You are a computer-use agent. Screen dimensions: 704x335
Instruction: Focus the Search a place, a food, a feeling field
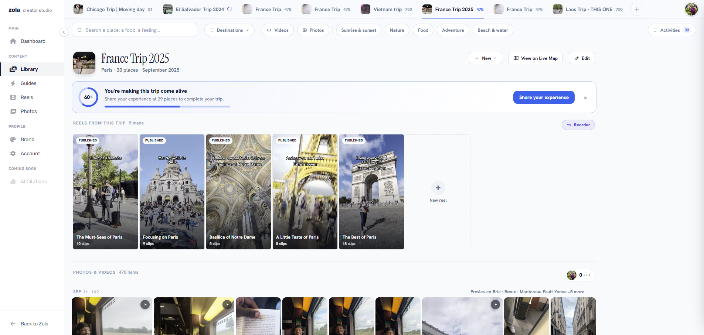(135, 30)
